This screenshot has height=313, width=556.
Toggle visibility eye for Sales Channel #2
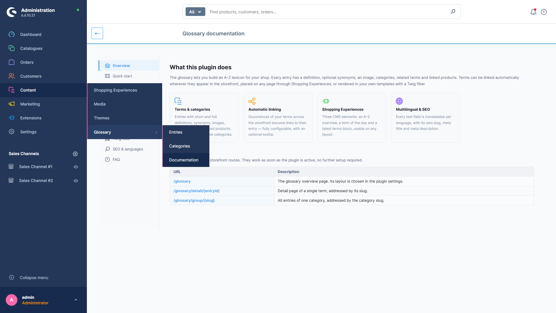(x=76, y=181)
